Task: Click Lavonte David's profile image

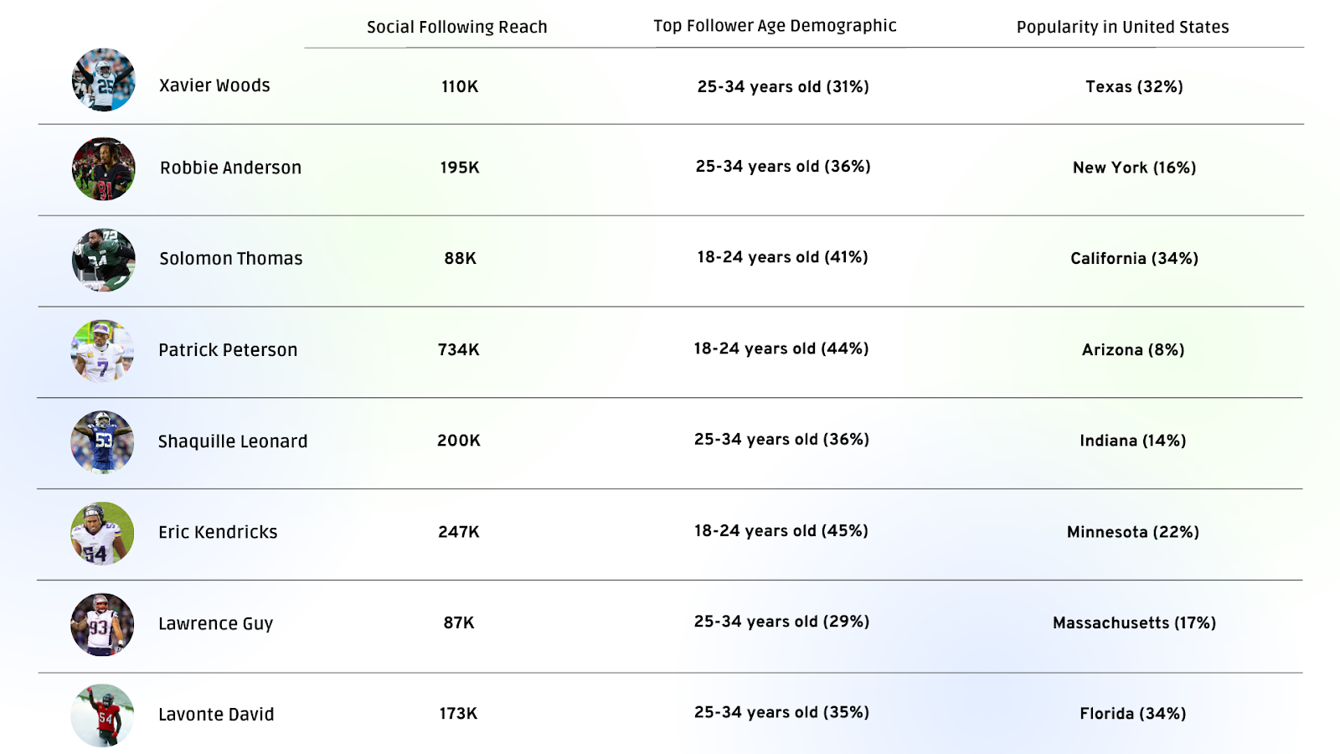Action: pos(102,715)
